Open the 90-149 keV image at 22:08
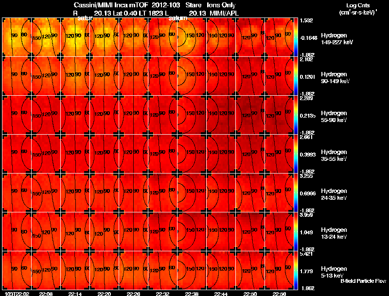Viewport: 389px width, 296px height. pos(46,76)
